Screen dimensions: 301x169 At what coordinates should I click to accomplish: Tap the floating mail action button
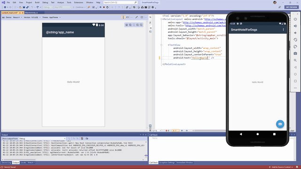(280, 124)
